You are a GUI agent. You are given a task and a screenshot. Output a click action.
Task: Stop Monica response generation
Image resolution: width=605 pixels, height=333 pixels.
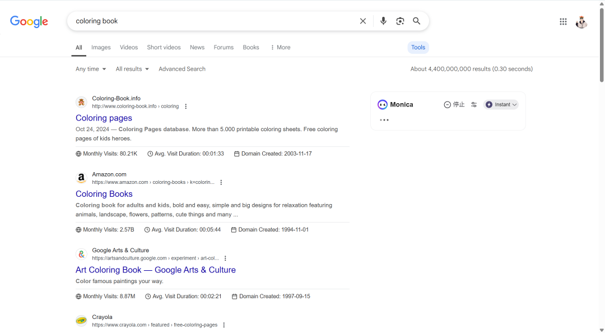[x=454, y=105]
